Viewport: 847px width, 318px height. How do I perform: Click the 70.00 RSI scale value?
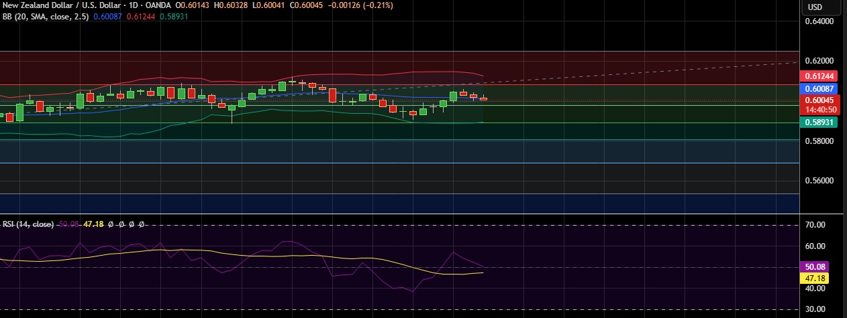pyautogui.click(x=815, y=226)
